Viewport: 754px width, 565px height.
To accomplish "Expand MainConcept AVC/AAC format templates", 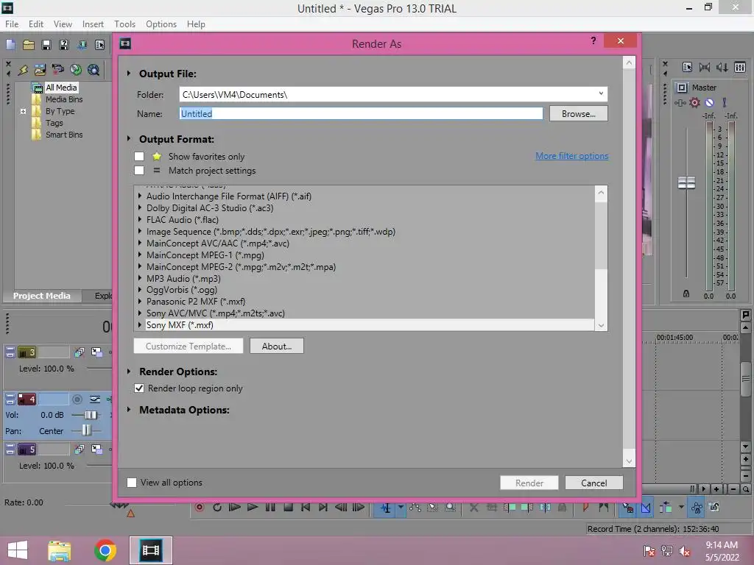I will point(140,243).
